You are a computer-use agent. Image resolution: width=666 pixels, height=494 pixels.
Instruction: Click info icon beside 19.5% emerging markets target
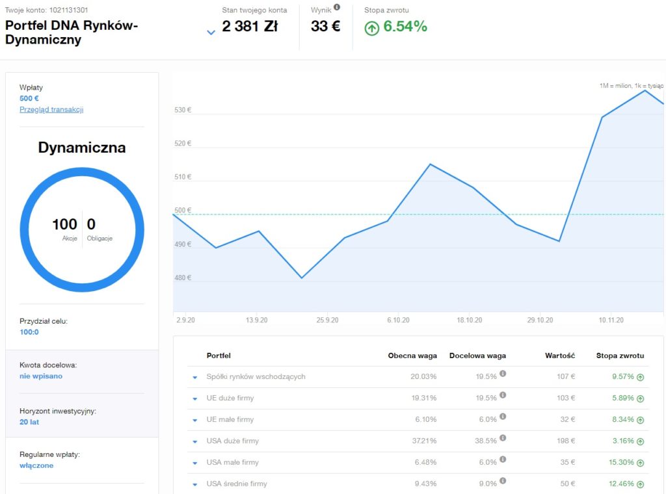[503, 374]
